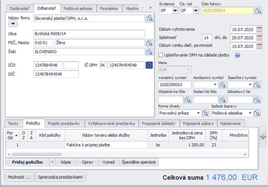268x187 pixels.
Task: Open lookup icon beside Objednávka číslo
Action: [187, 99]
